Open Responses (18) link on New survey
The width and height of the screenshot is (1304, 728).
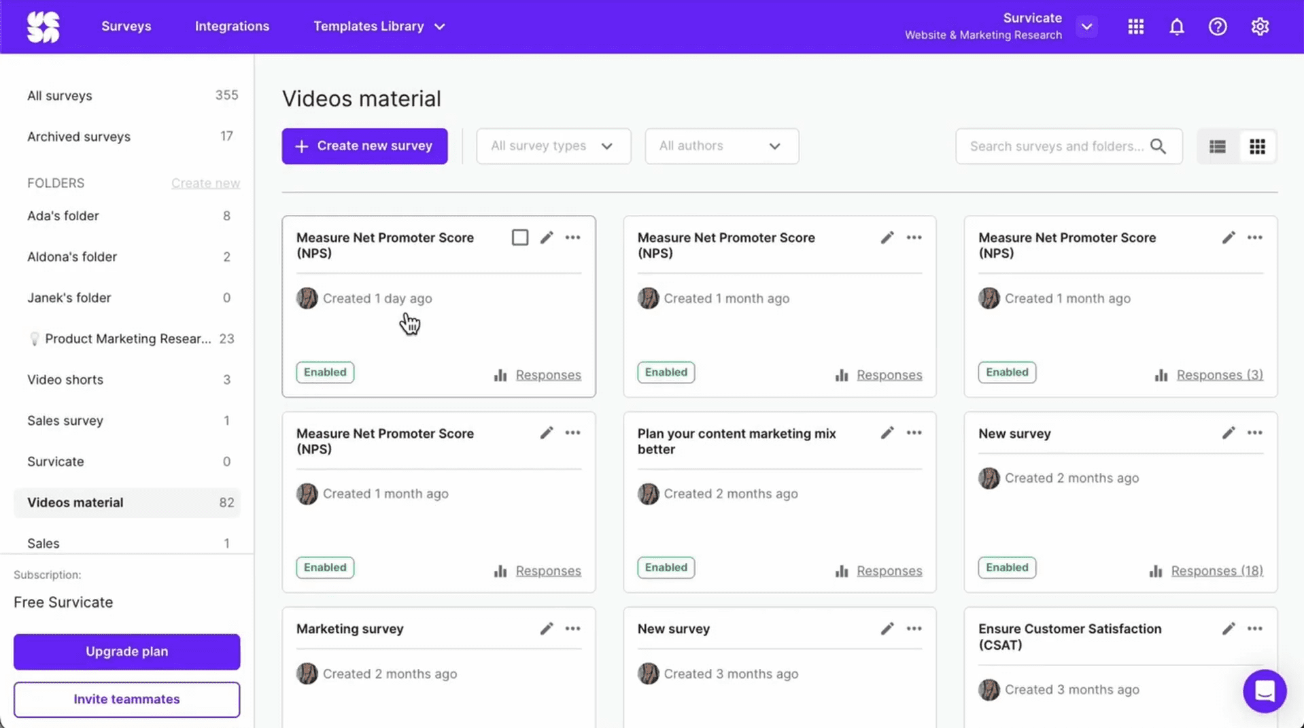click(1216, 570)
